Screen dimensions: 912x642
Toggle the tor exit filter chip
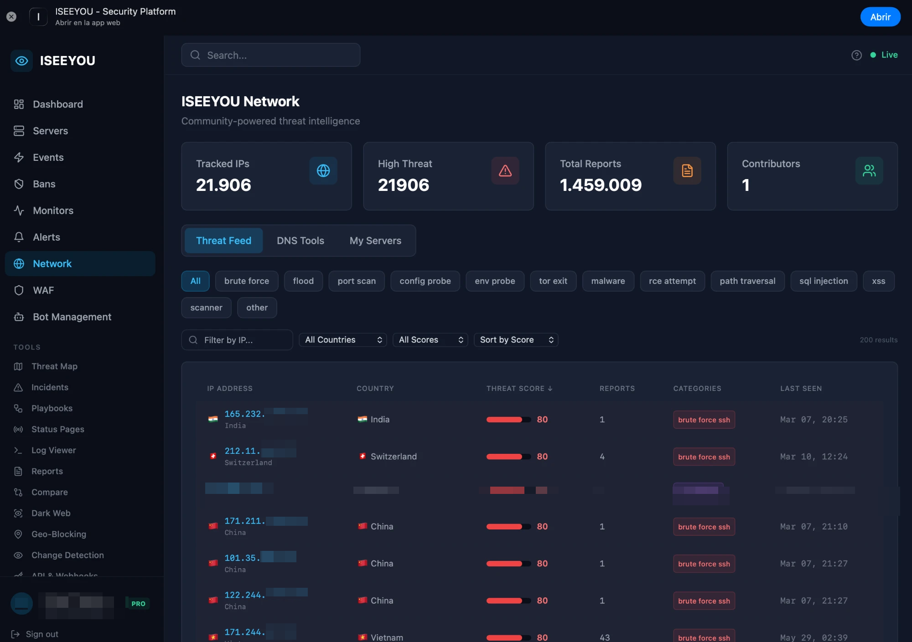click(x=553, y=281)
